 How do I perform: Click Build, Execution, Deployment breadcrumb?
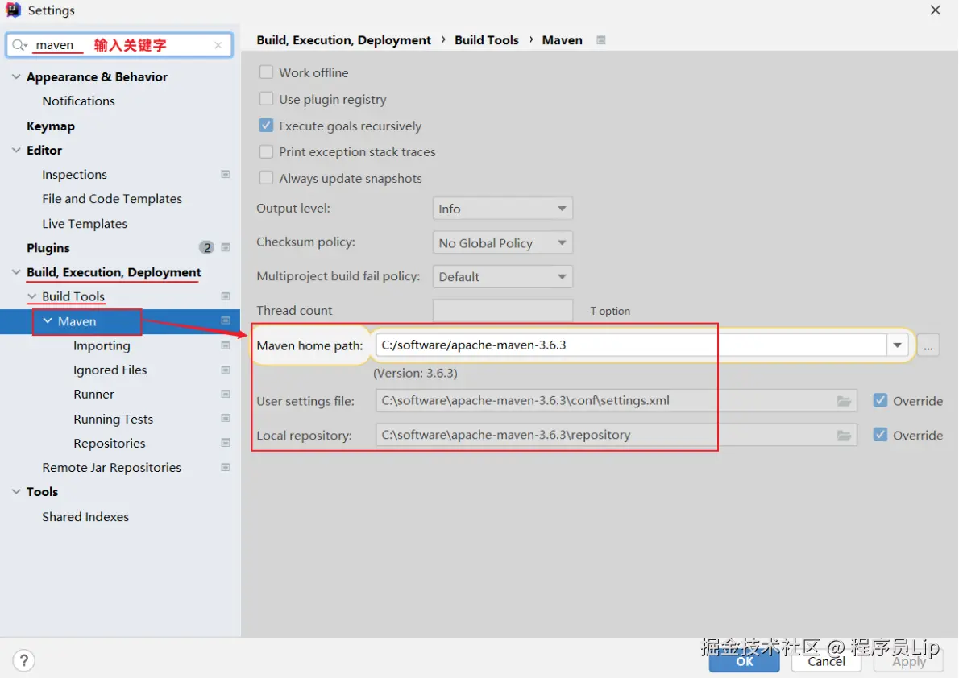tap(344, 40)
